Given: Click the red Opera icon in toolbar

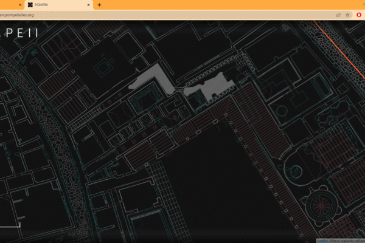Looking at the screenshot, I should coord(357,15).
